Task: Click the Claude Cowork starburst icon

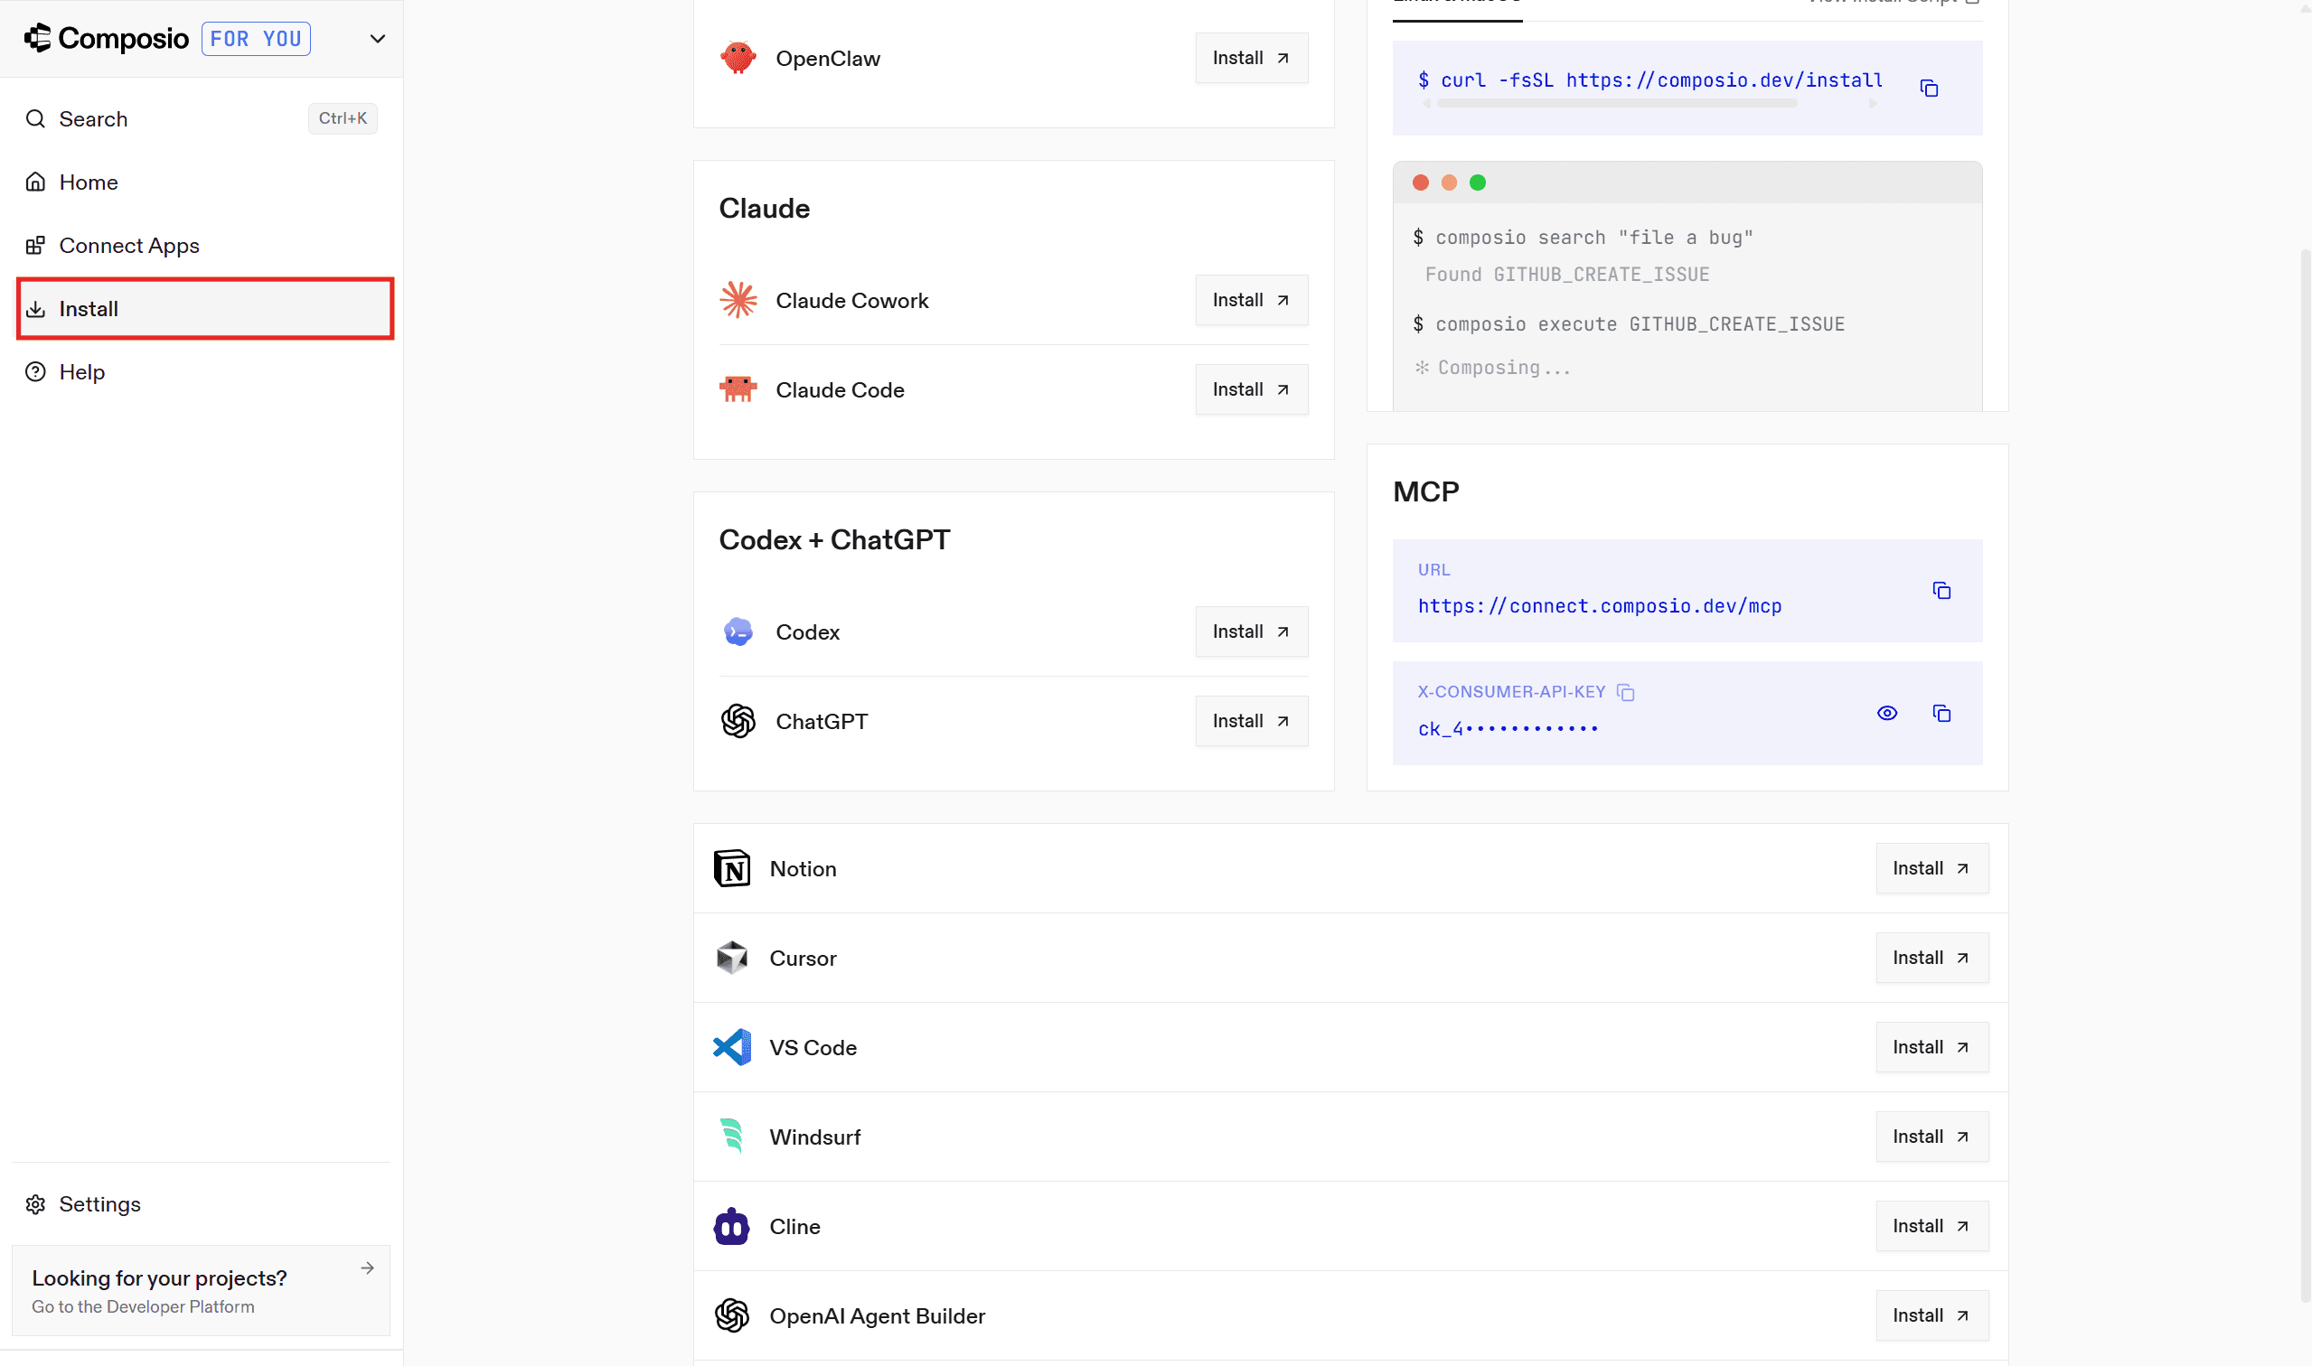Action: pos(738,300)
